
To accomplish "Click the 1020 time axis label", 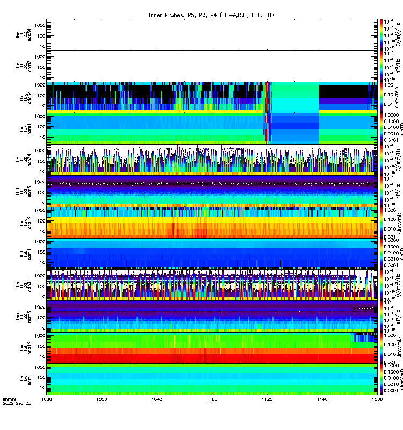I will 102,399.
